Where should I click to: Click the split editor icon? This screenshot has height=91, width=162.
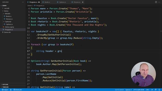[x=156, y=2]
